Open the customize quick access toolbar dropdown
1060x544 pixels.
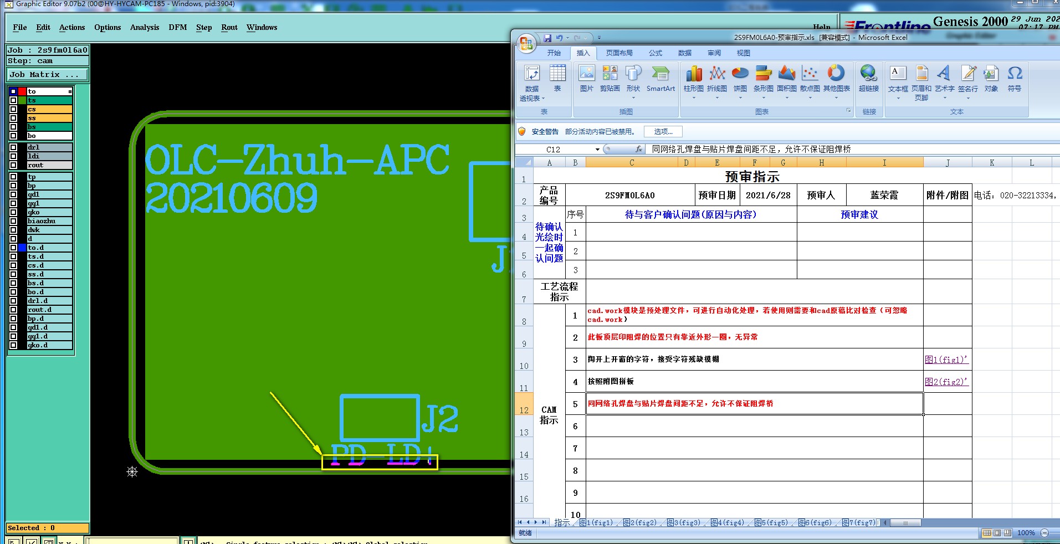pos(599,38)
